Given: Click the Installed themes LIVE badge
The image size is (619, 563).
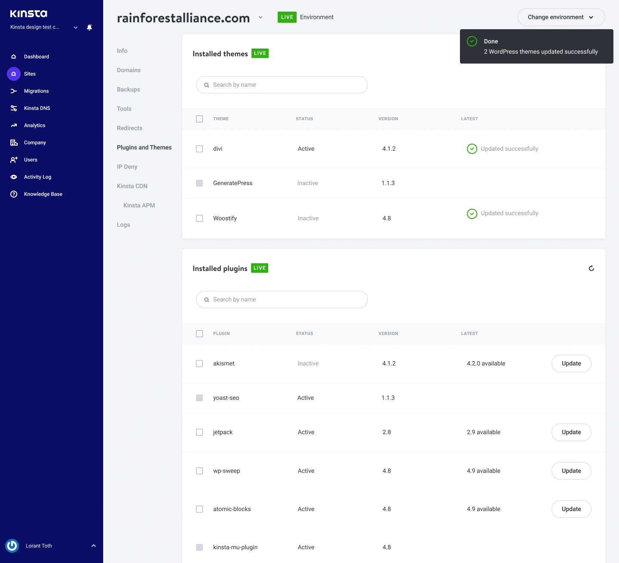Looking at the screenshot, I should pyautogui.click(x=260, y=54).
